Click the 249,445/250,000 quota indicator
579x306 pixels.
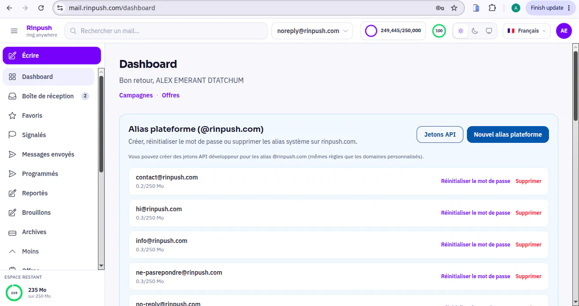pos(393,31)
